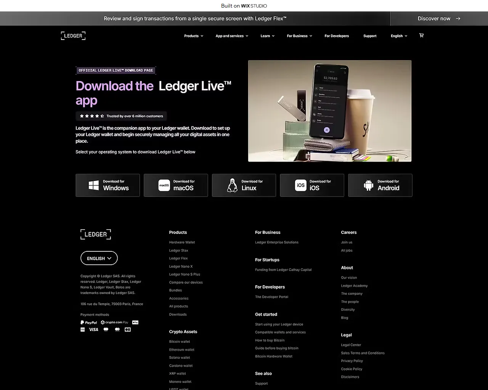This screenshot has height=390, width=488.
Task: Download for macOS button
Action: point(176,185)
